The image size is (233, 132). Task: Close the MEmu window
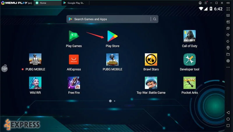point(222,3)
